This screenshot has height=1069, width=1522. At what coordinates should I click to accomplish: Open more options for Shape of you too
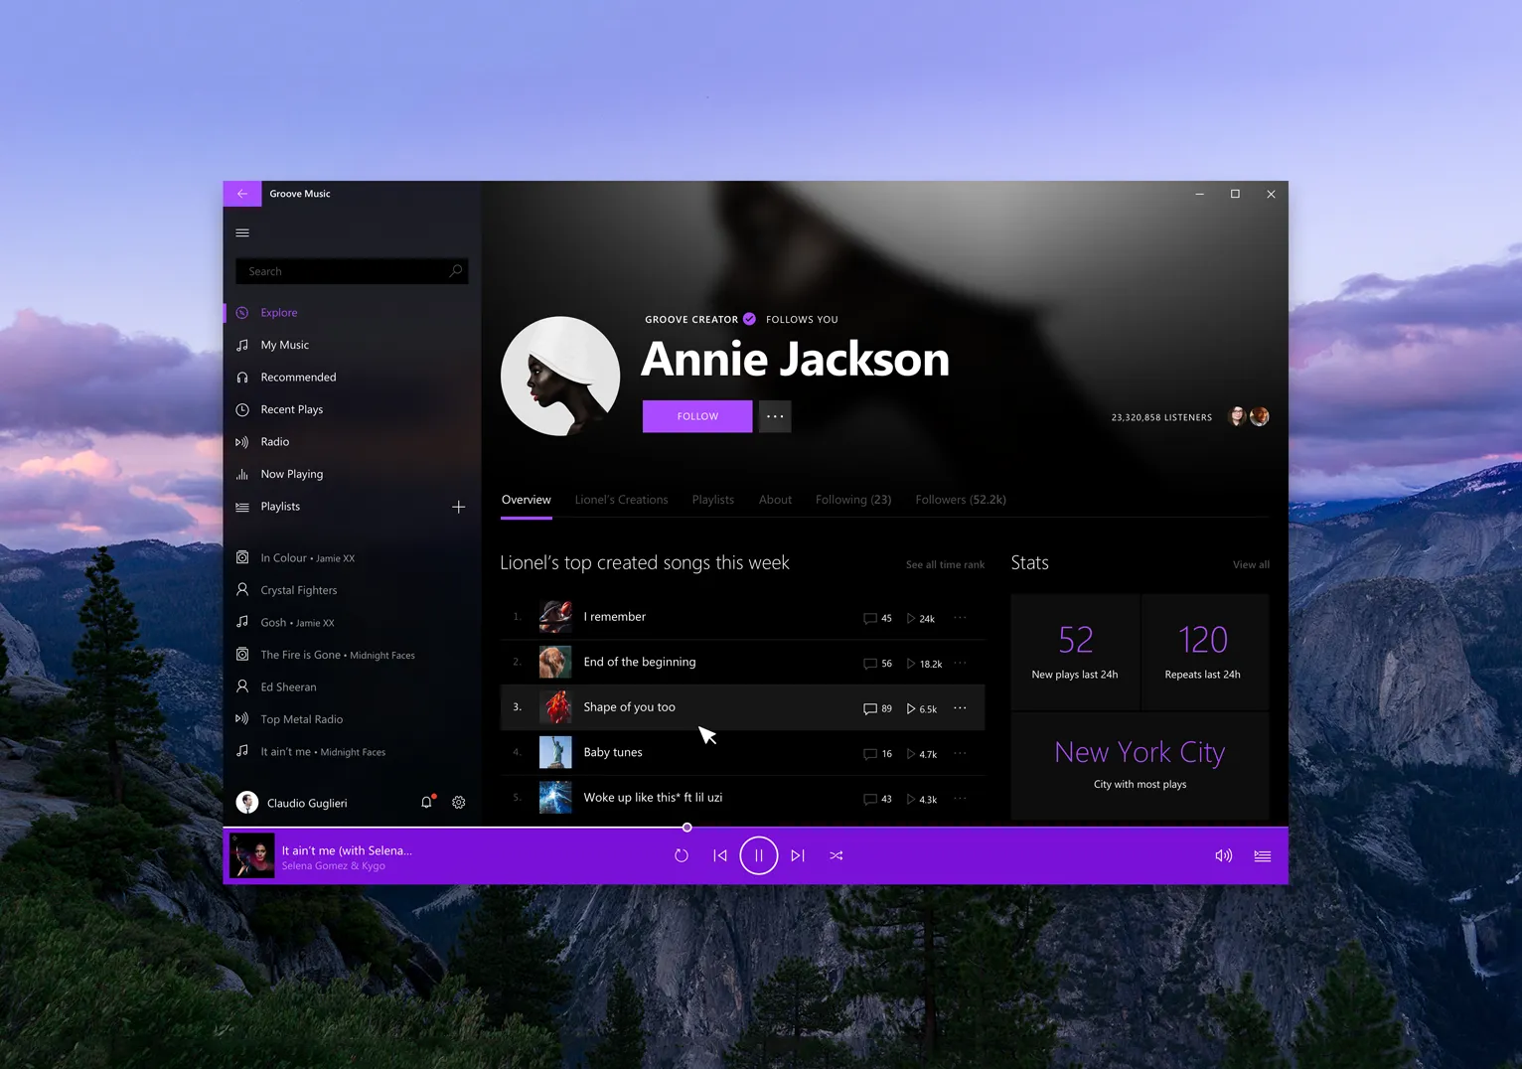pos(960,707)
